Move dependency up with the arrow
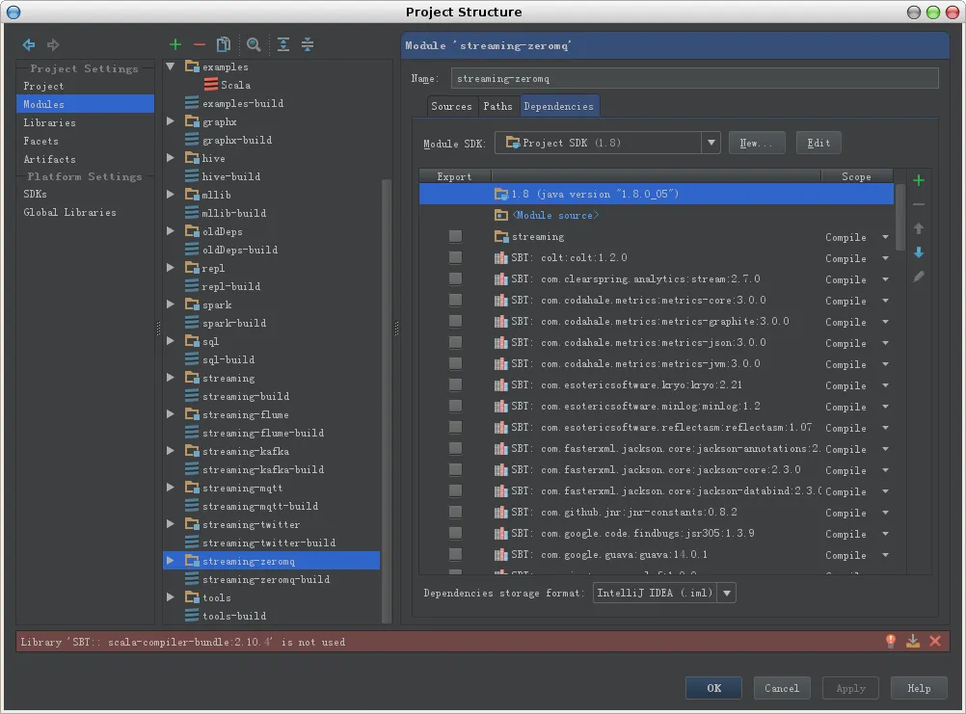 click(x=919, y=228)
